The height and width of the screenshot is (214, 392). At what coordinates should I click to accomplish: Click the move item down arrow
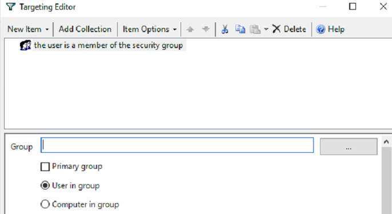pos(206,29)
